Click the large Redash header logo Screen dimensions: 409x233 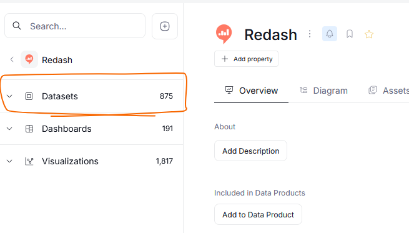pyautogui.click(x=224, y=34)
